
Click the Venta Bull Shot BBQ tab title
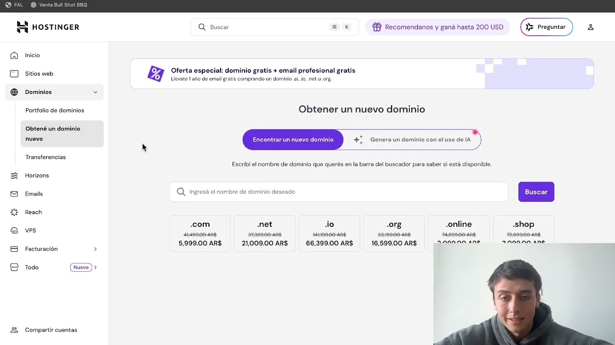[63, 5]
